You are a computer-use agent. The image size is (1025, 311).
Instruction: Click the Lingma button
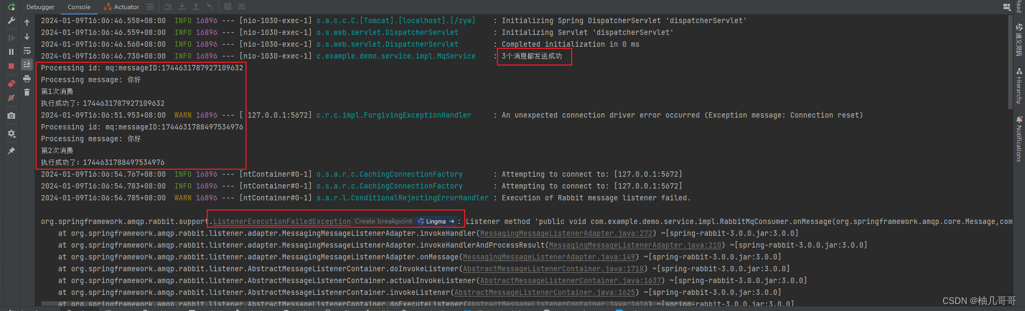(436, 221)
